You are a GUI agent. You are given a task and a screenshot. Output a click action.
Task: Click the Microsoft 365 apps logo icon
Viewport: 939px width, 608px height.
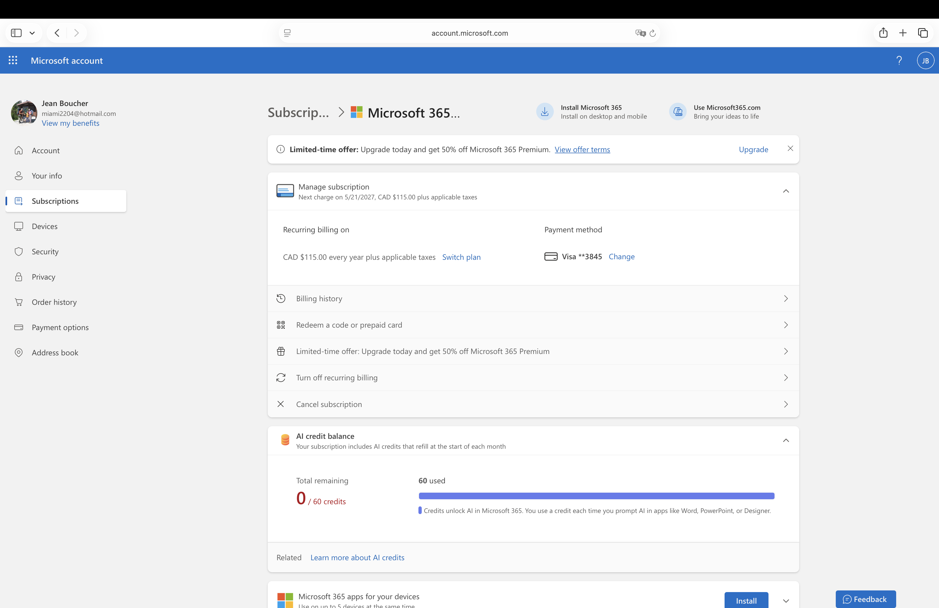(x=285, y=601)
